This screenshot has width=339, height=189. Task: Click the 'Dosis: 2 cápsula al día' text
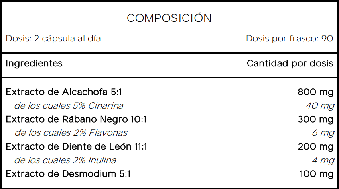(53, 39)
